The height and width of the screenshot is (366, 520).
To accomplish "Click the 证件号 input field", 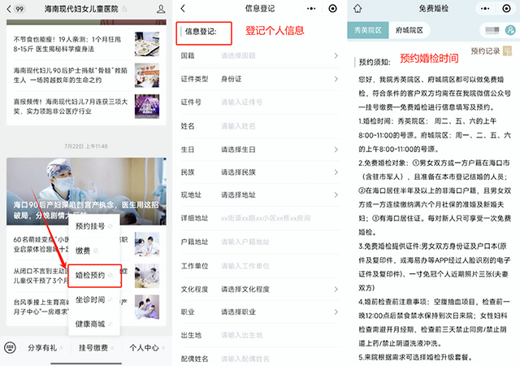I will point(260,102).
